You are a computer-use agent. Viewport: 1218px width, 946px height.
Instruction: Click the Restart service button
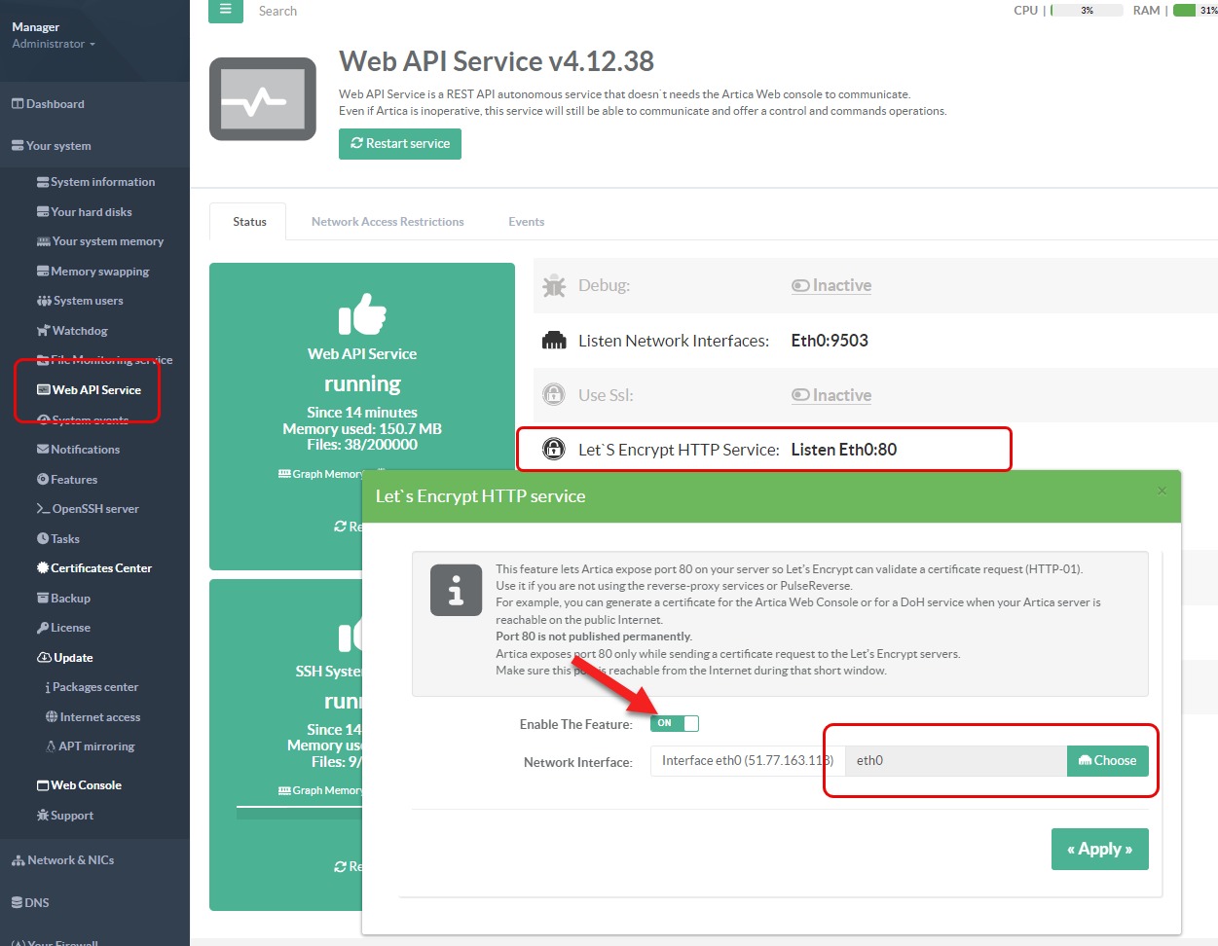(x=400, y=144)
